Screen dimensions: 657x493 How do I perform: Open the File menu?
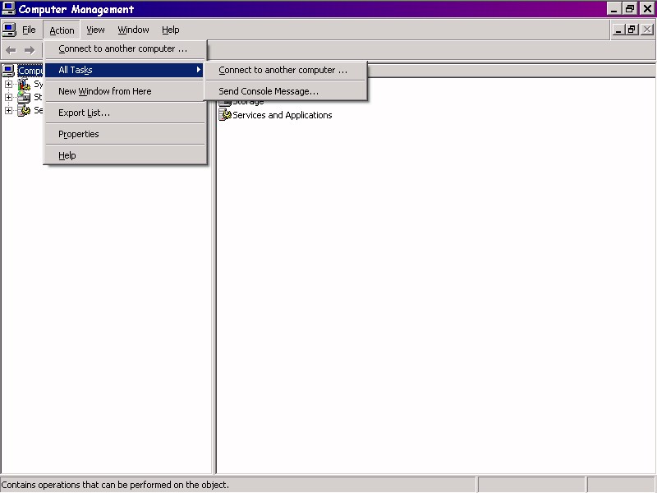29,30
